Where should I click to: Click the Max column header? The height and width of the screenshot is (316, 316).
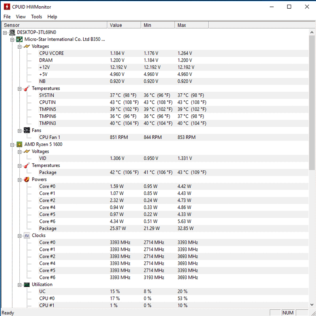click(192, 25)
